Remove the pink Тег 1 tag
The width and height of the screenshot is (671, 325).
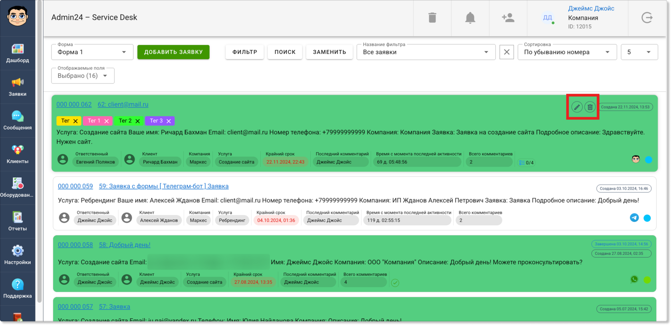[x=107, y=121]
